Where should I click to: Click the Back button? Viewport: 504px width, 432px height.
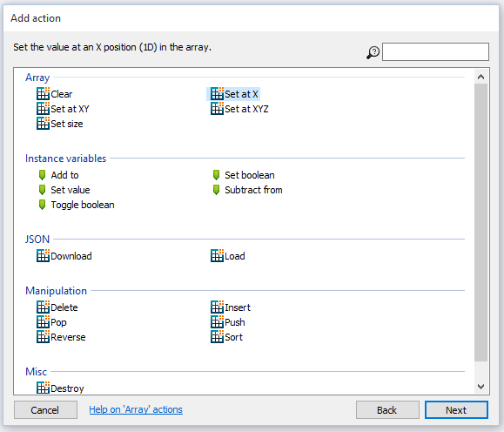coord(387,410)
